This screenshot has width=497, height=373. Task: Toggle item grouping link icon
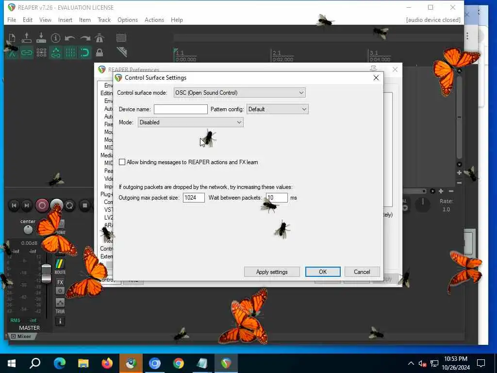pos(27,52)
